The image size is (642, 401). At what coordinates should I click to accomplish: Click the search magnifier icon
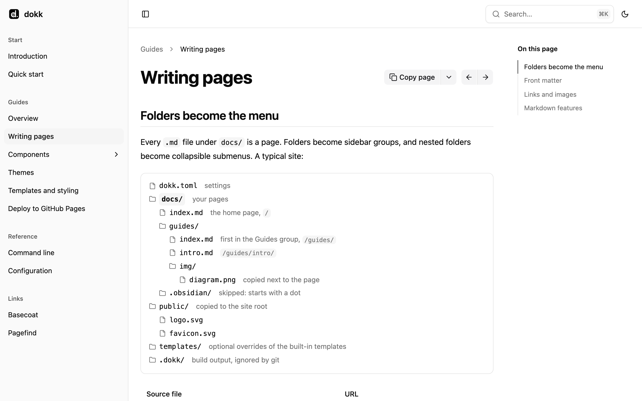point(496,14)
